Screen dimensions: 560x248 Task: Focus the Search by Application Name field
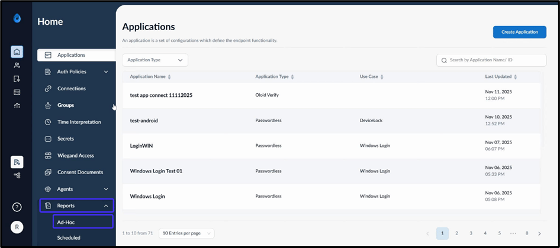coord(491,60)
